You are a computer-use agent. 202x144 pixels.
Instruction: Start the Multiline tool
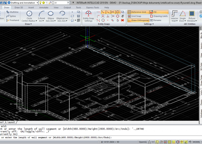coord(12,12)
